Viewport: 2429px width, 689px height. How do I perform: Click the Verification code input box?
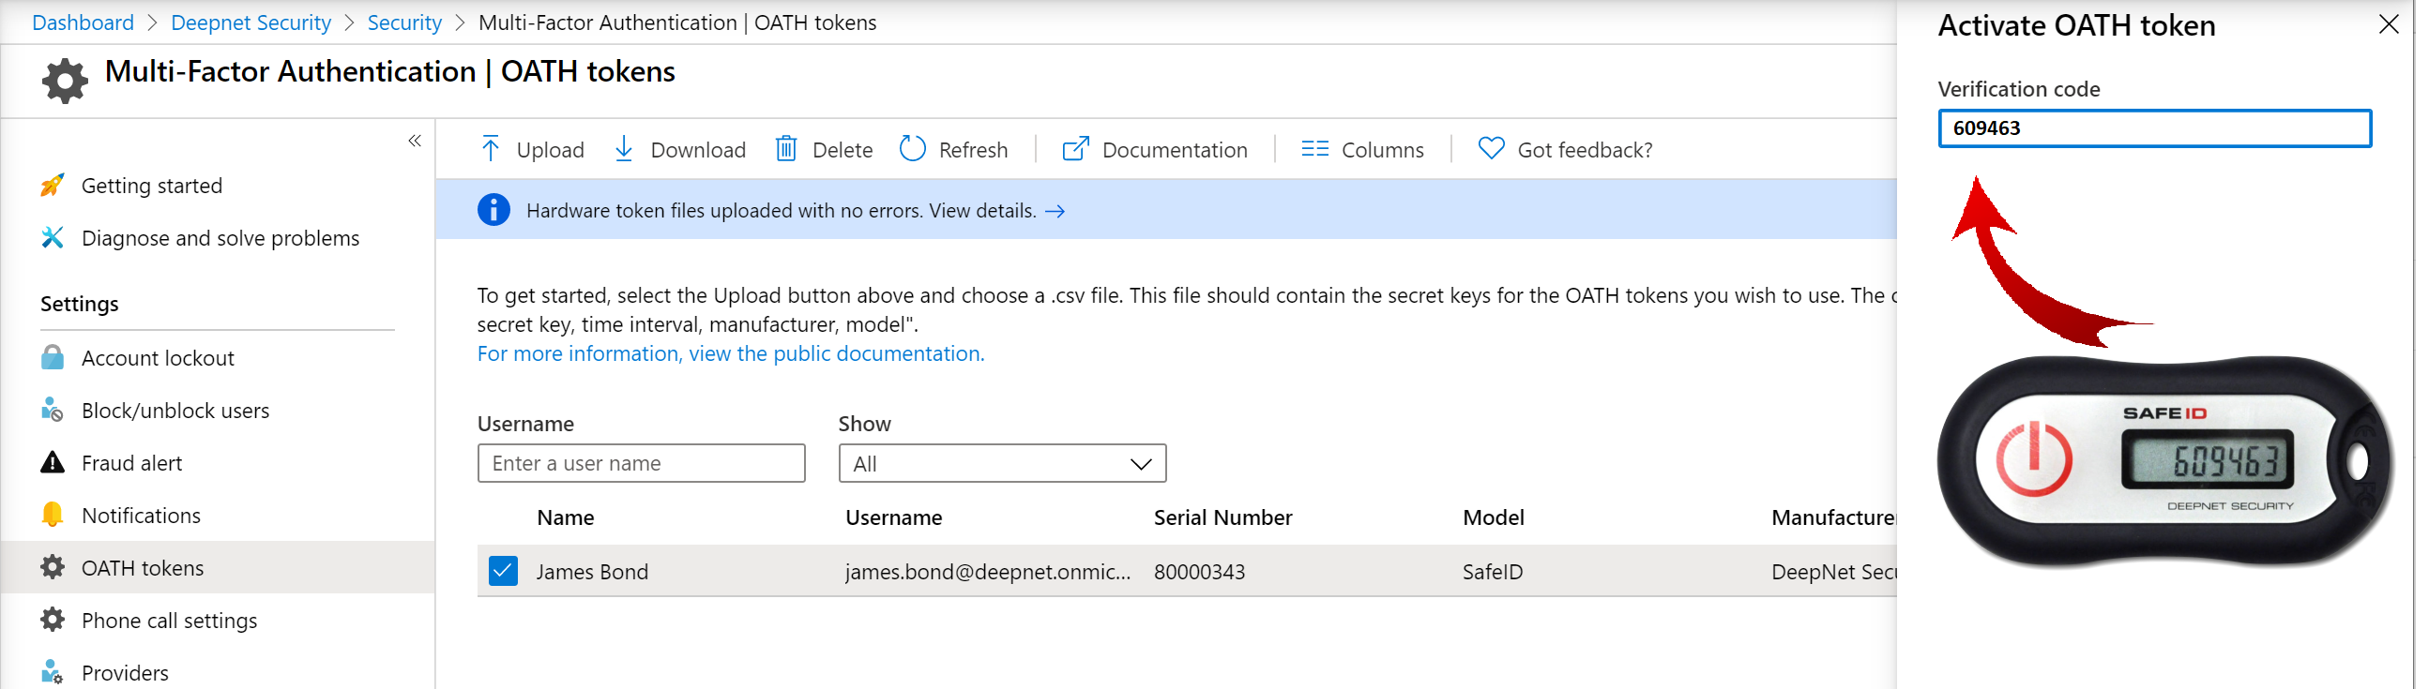(2154, 128)
